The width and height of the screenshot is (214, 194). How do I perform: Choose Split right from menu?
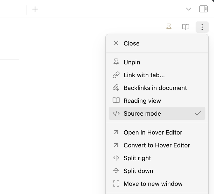click(157, 158)
